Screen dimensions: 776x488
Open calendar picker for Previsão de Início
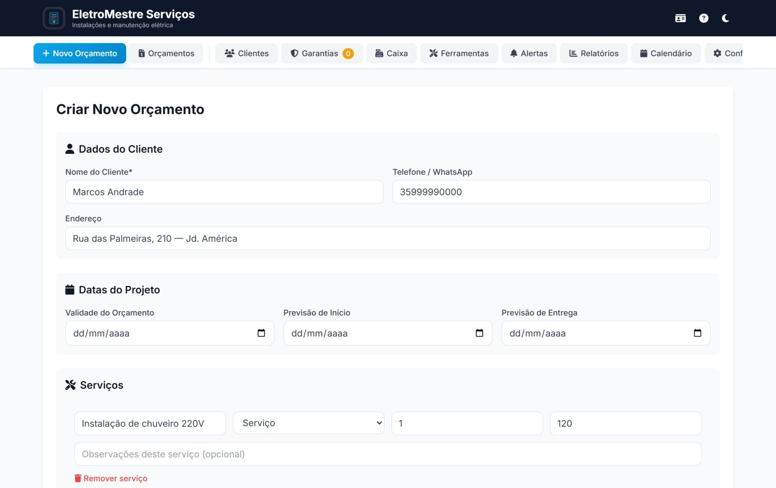(x=480, y=333)
